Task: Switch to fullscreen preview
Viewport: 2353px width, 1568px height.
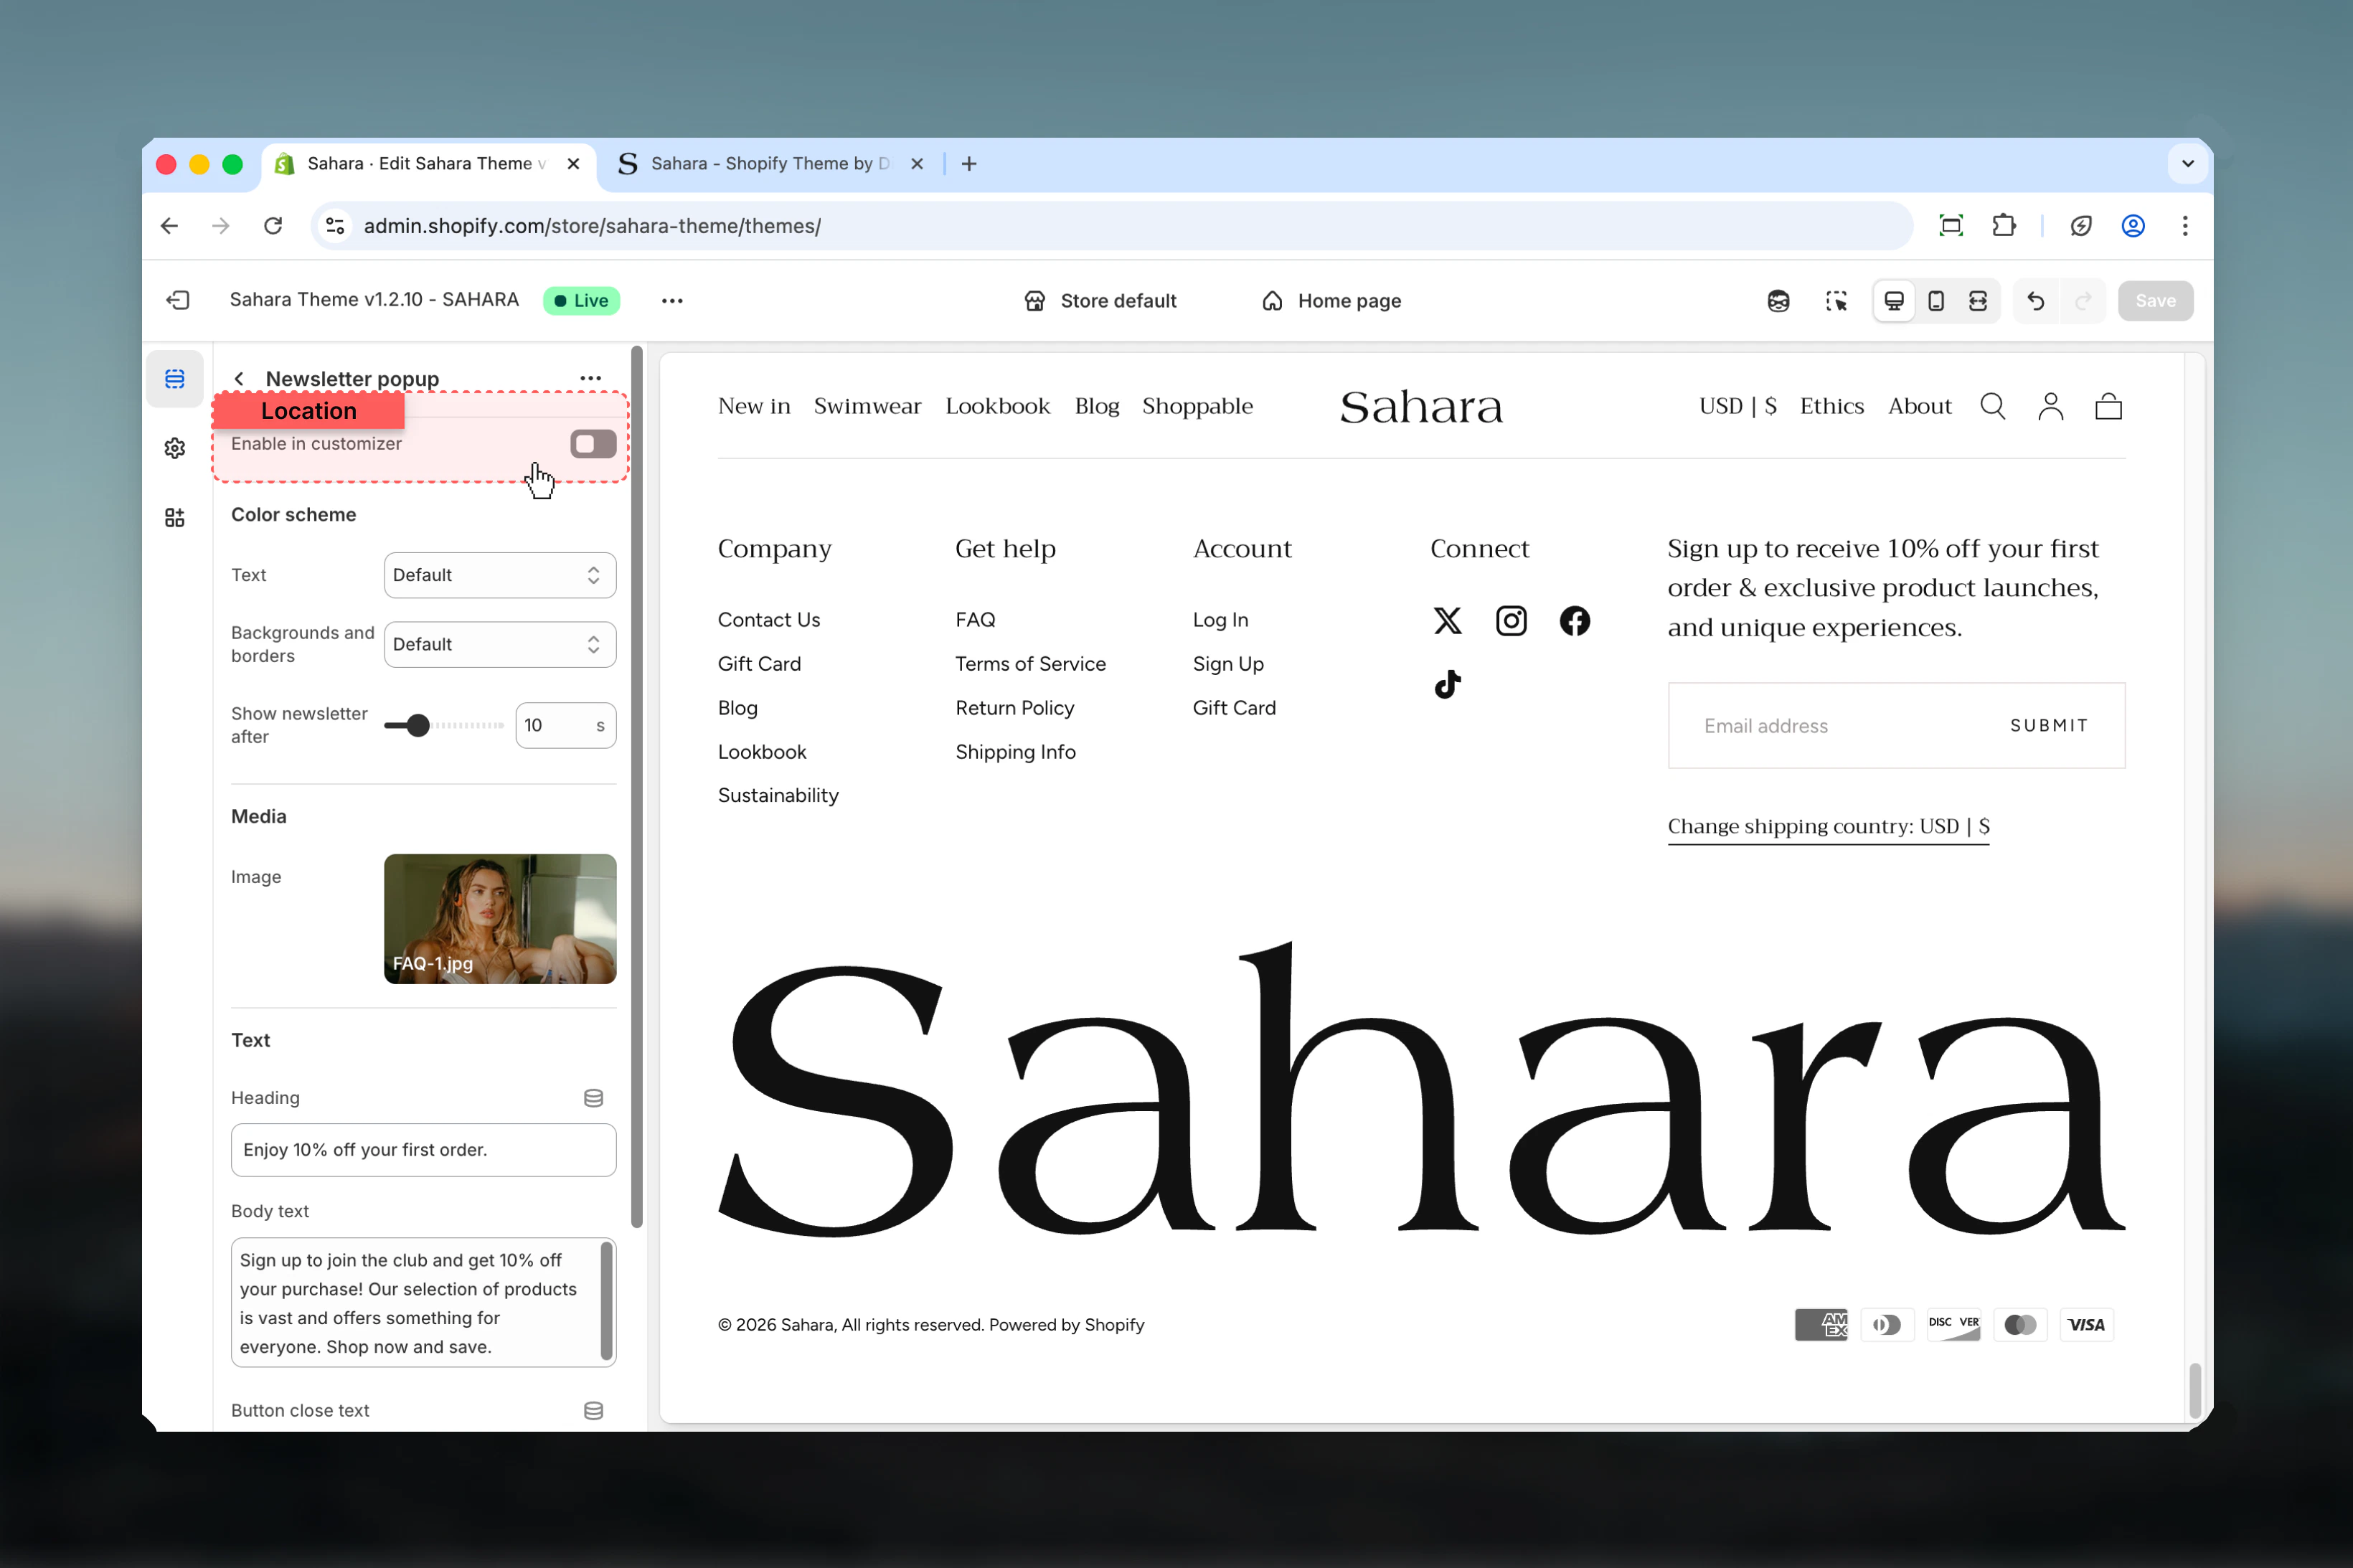Action: click(x=1978, y=301)
